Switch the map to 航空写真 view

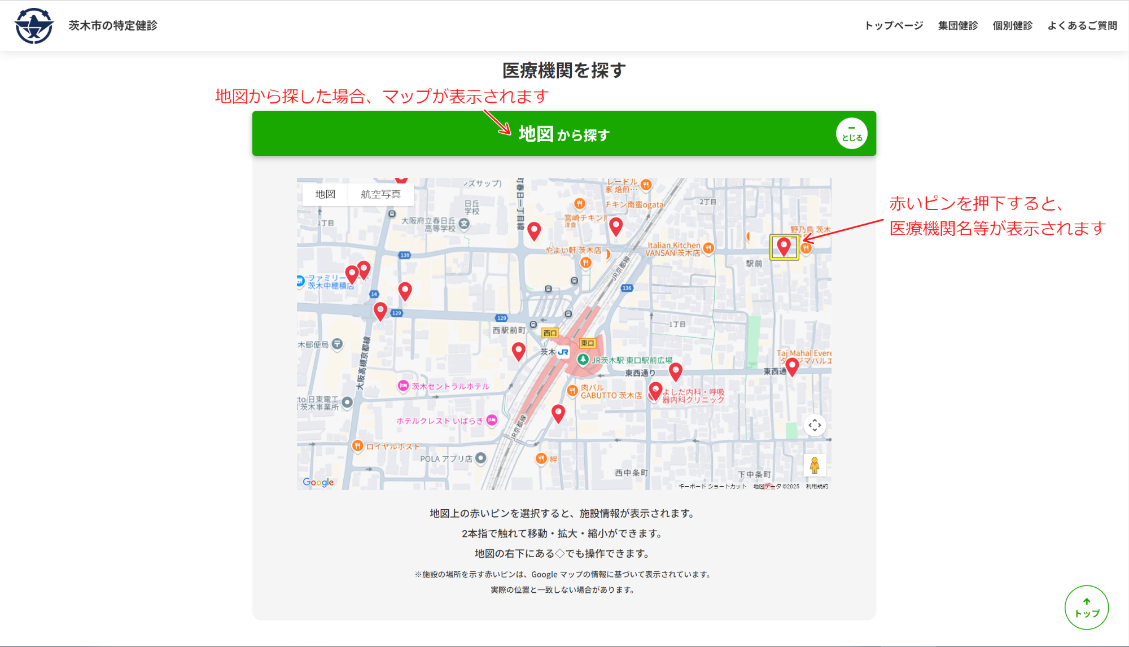coord(380,194)
